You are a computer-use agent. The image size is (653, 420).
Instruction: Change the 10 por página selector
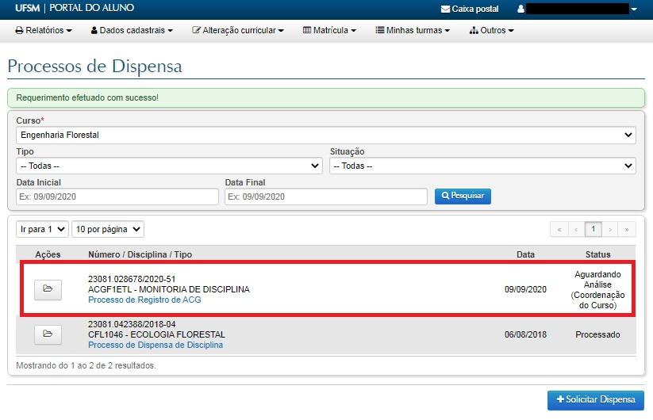tap(108, 229)
